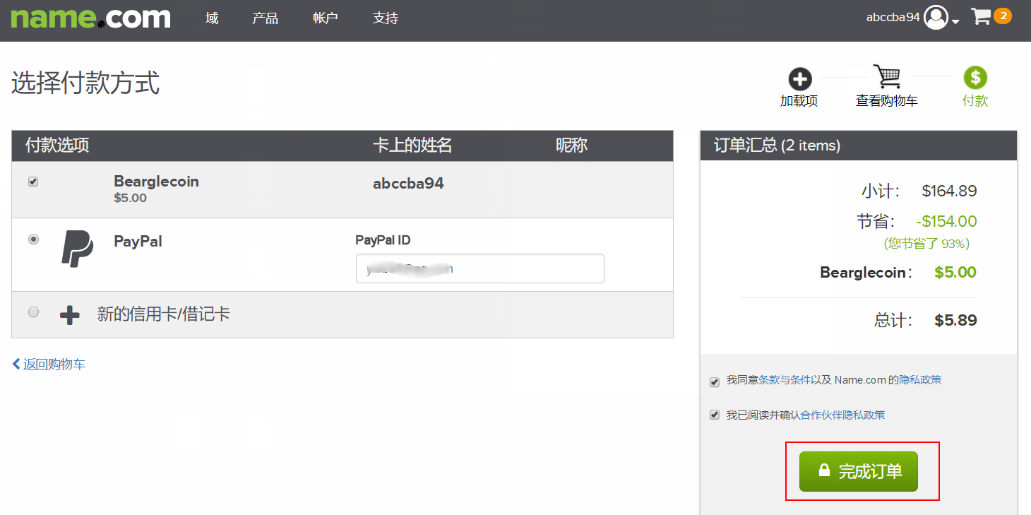The height and width of the screenshot is (515, 1031).
Task: Open the 支持 menu
Action: (386, 18)
